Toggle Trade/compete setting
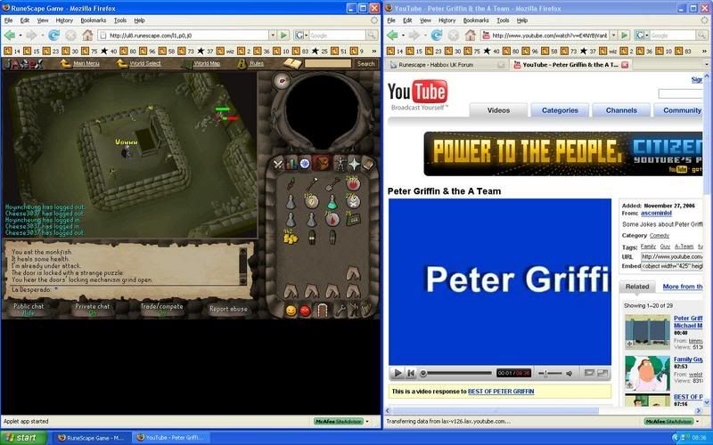This screenshot has width=713, height=445. [x=161, y=309]
